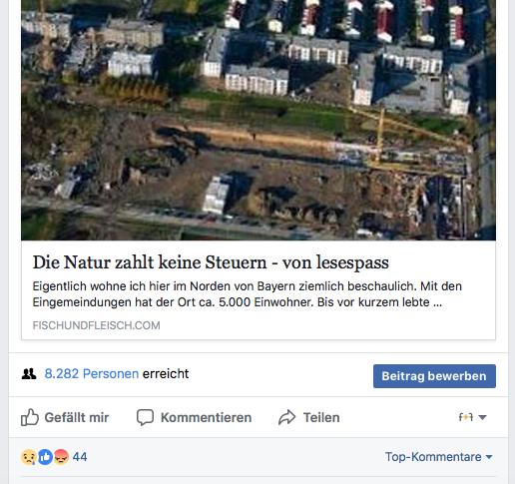515x484 pixels.
Task: Click the sad face reaction emoji
Action: [x=29, y=457]
